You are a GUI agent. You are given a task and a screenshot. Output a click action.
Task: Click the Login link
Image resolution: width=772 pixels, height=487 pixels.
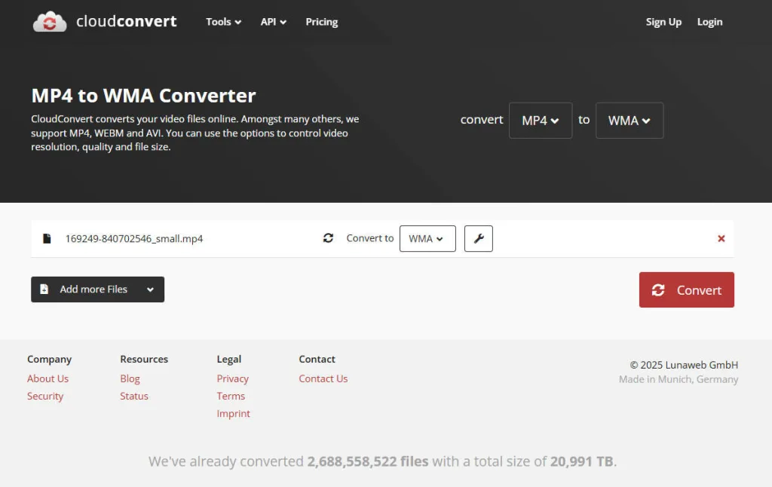coord(709,22)
